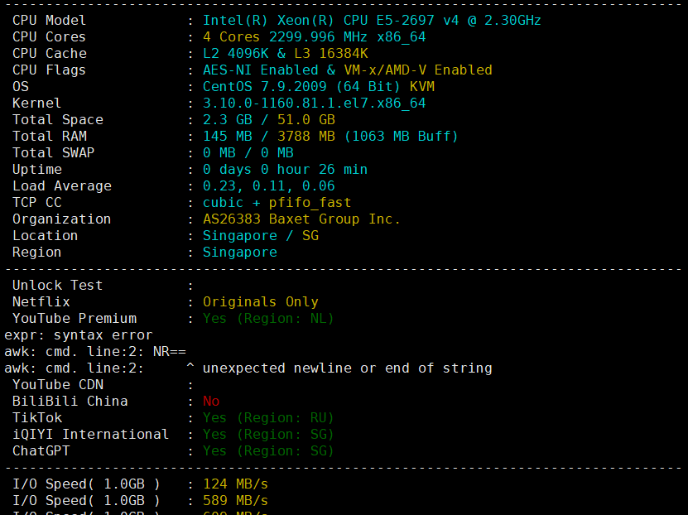Click the Total RAM value '145 MB / 3788 MB'
This screenshot has height=515, width=688.
pyautogui.click(x=269, y=137)
